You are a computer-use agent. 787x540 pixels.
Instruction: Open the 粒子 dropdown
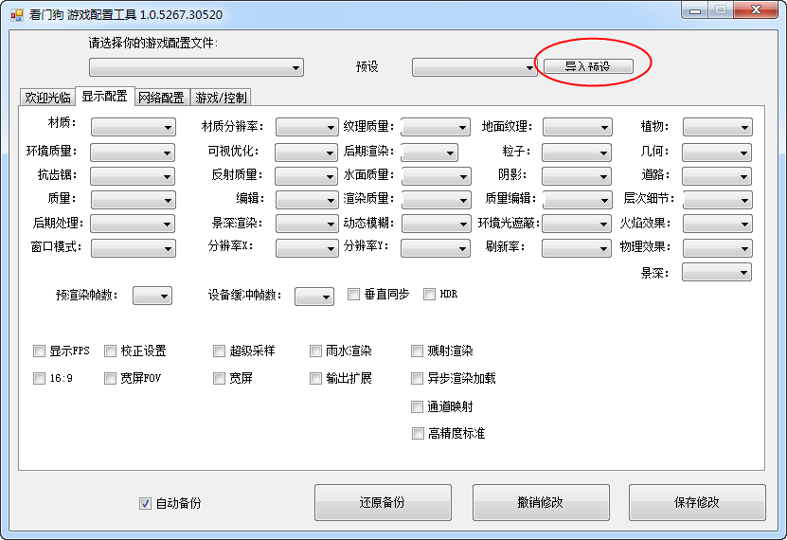[577, 153]
